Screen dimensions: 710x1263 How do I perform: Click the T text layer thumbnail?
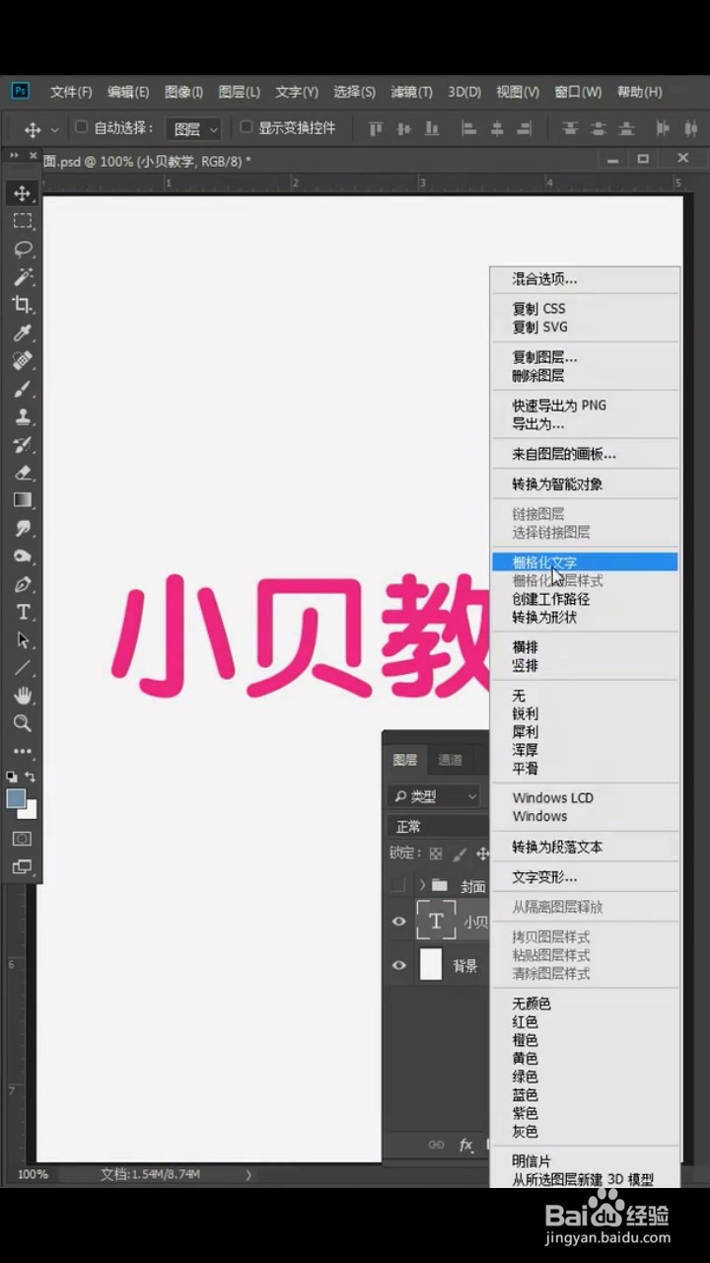click(437, 921)
